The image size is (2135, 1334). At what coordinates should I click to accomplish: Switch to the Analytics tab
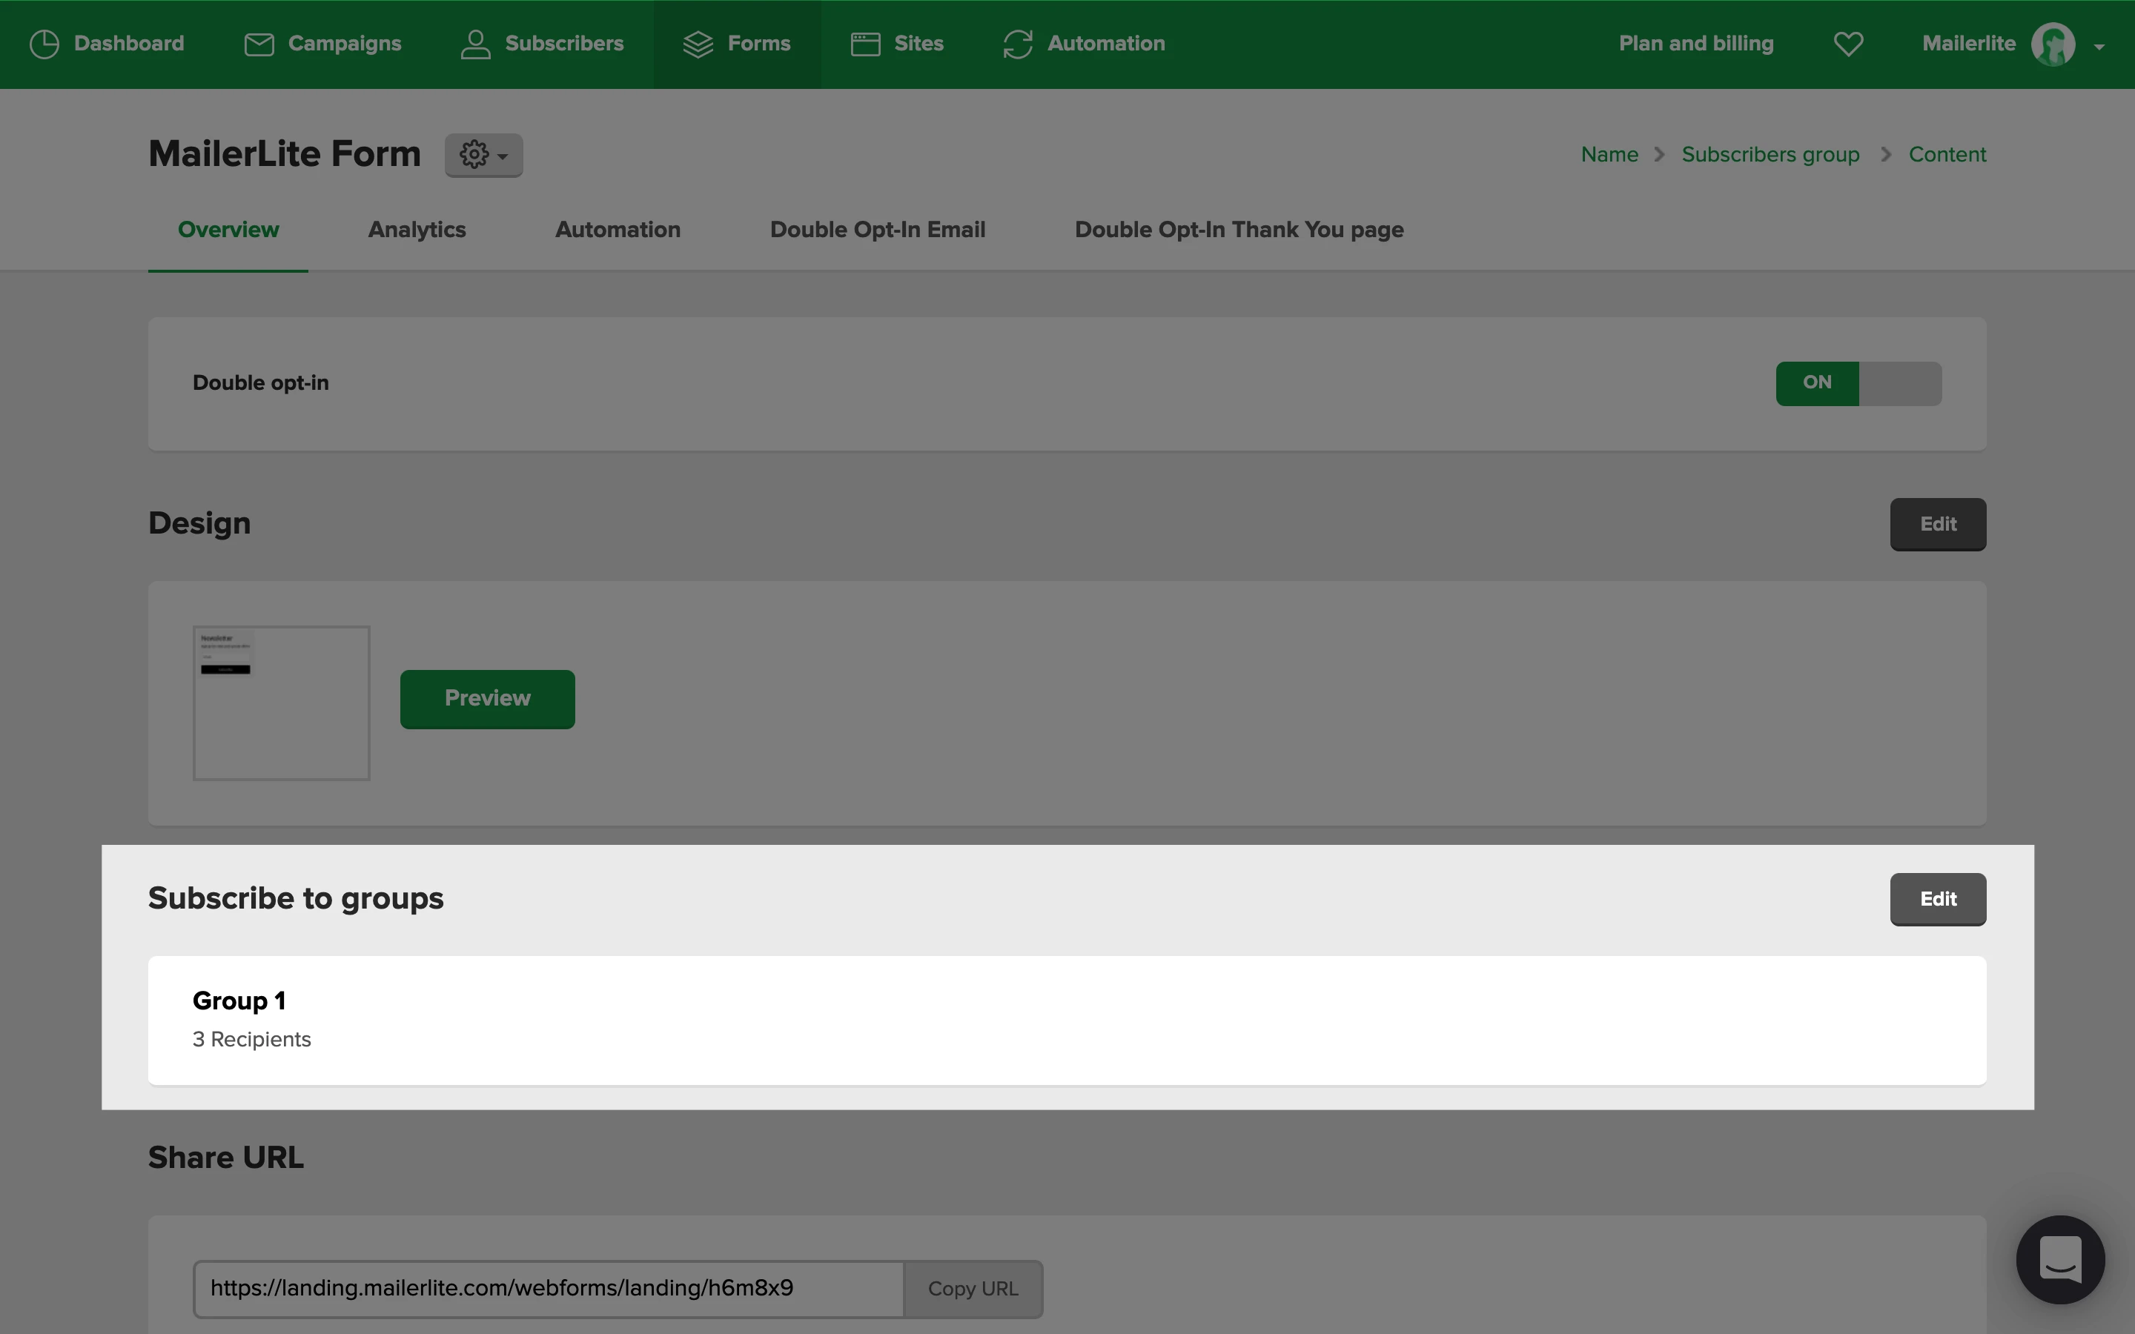[417, 230]
